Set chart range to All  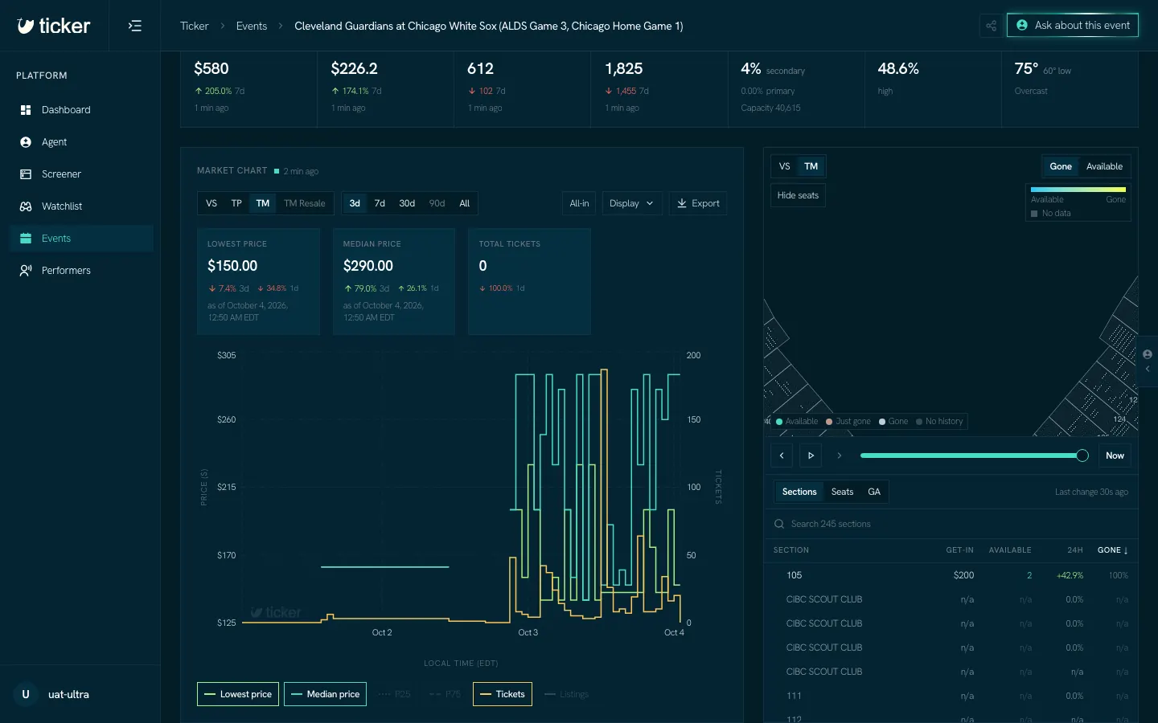point(464,203)
